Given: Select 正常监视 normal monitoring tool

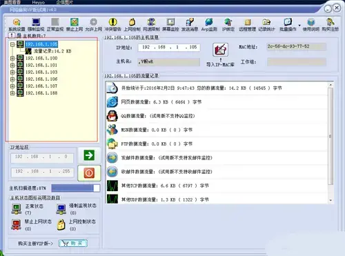Looking at the screenshot, I should pyautogui.click(x=55, y=25).
